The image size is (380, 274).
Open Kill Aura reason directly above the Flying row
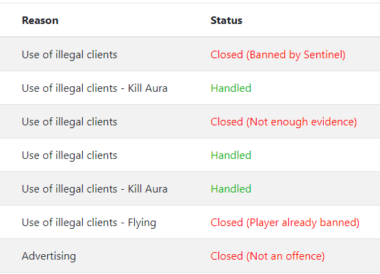click(94, 188)
